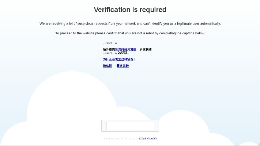Click the "Security and Performance by" footer text
The image size is (260, 146).
pyautogui.click(x=121, y=139)
